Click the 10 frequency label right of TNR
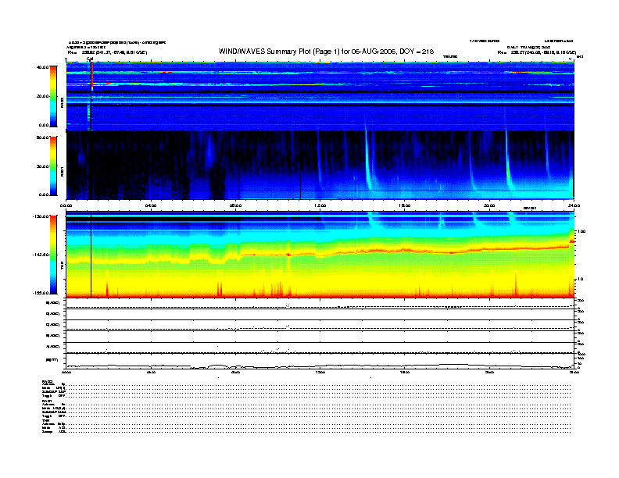This screenshot has height=478, width=619. [581, 280]
